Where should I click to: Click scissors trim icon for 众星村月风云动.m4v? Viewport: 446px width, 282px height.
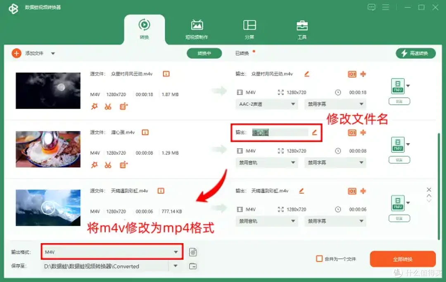[x=108, y=107]
